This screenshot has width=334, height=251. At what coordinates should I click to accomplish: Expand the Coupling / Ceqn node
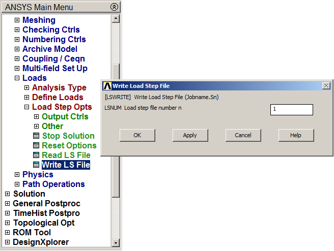pos(17,58)
